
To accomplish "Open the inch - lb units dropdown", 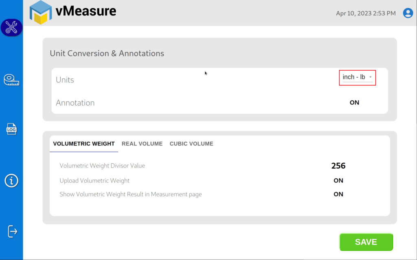I will point(357,77).
